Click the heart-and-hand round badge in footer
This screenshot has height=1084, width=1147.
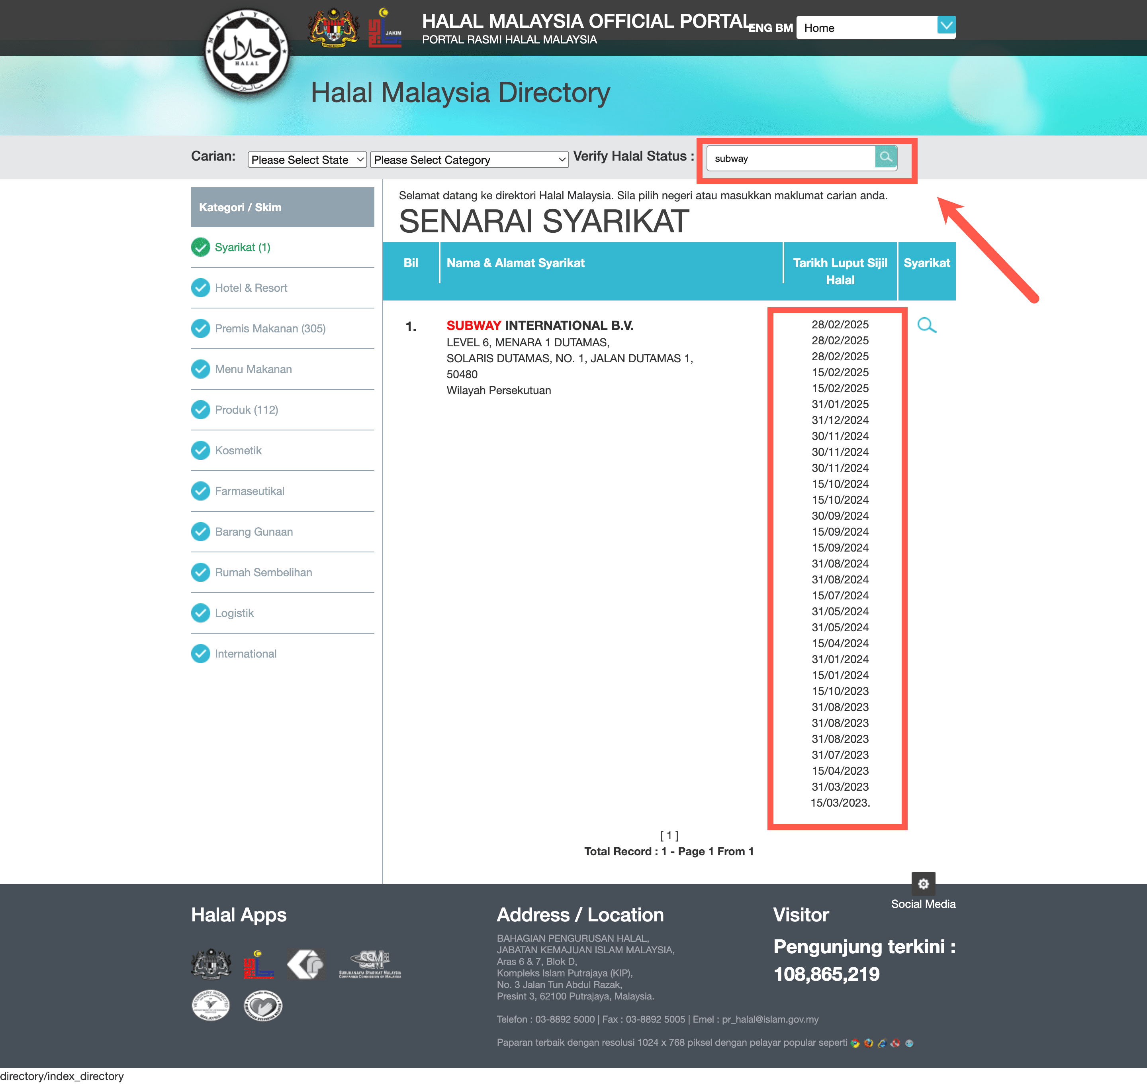(263, 1005)
